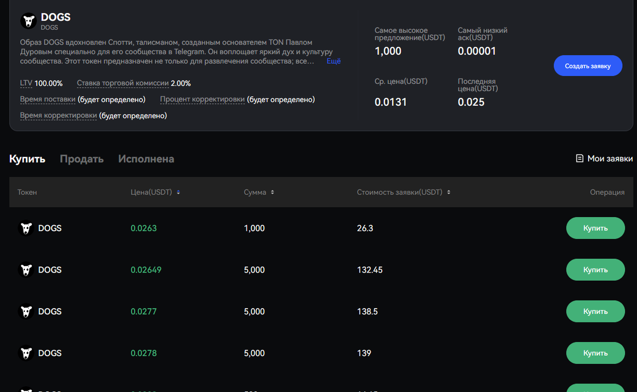Click the order cost 26.3
The image size is (637, 392).
pyautogui.click(x=365, y=228)
